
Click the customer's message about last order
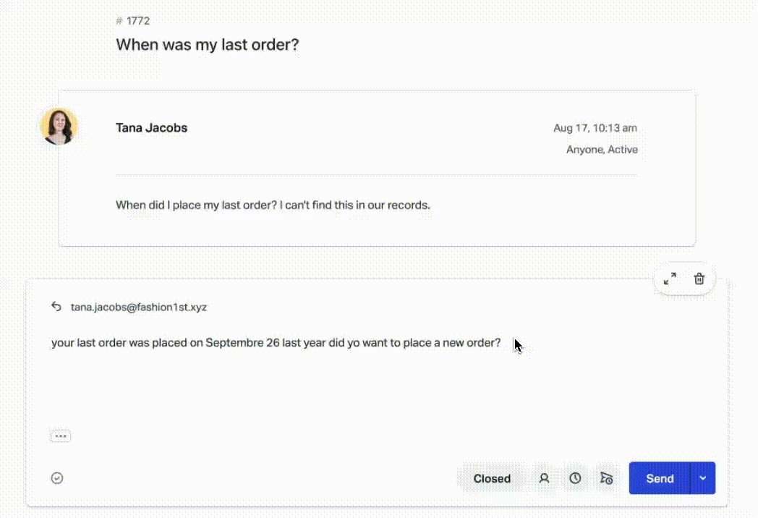coord(273,205)
